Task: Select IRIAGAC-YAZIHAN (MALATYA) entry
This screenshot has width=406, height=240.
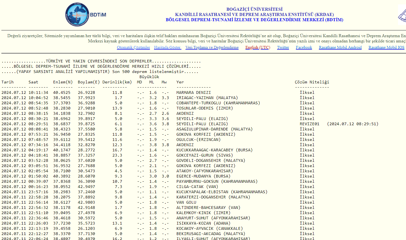Action: tap(207, 98)
